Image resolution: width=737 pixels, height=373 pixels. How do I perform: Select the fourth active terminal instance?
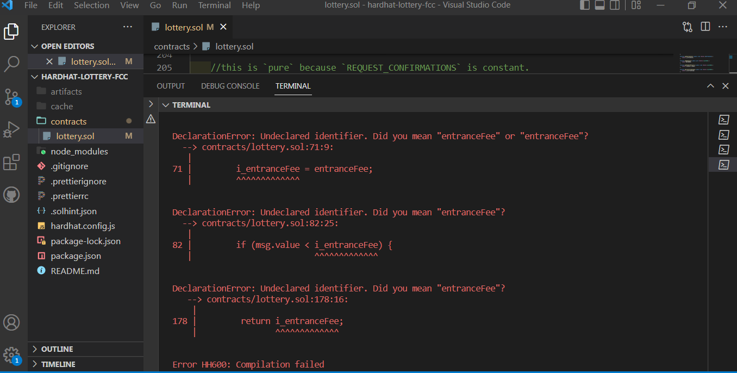point(723,164)
